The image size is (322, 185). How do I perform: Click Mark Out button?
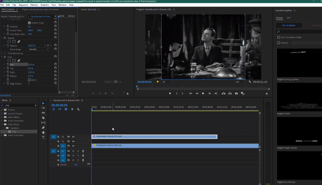pos(182,93)
